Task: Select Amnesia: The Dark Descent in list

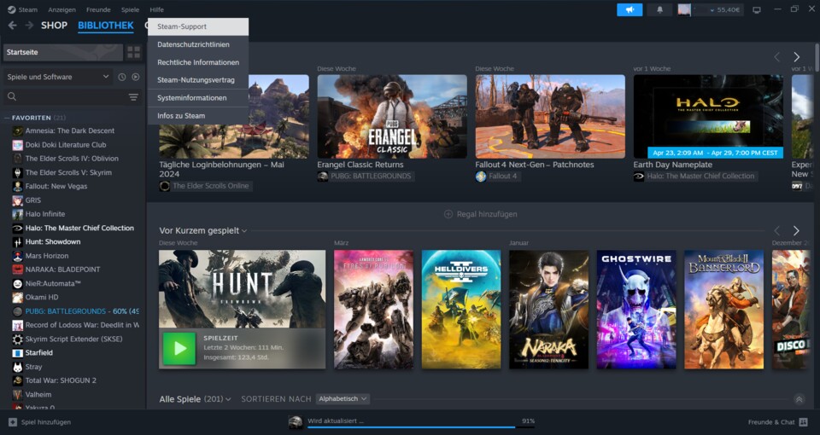Action: tap(69, 131)
